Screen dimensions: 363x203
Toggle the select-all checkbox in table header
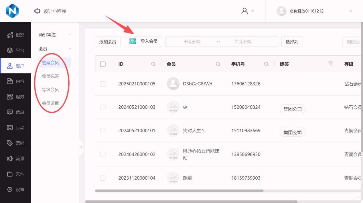coord(103,64)
